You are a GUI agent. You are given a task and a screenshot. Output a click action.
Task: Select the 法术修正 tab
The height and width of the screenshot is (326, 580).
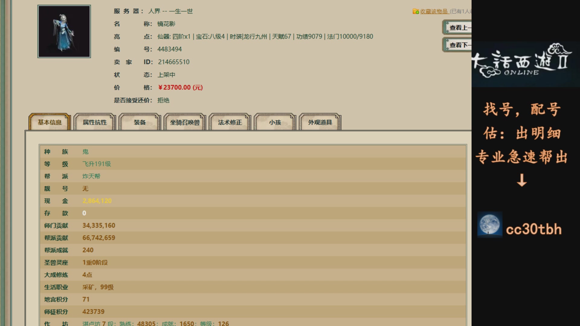(x=230, y=122)
